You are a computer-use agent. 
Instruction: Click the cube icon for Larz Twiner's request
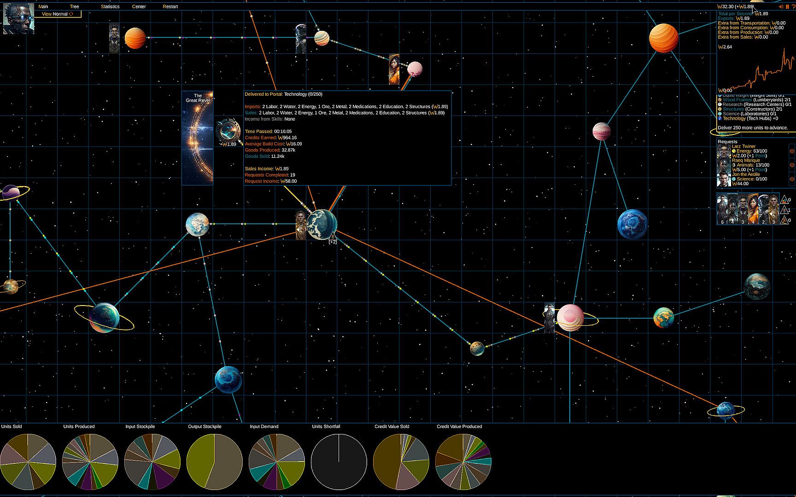tap(792, 151)
